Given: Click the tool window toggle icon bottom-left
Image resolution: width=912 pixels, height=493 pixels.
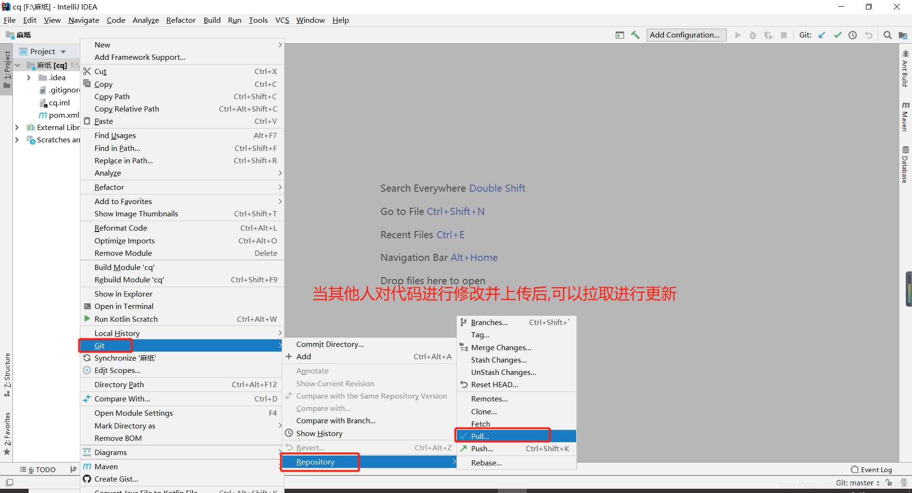Looking at the screenshot, I should 9,483.
